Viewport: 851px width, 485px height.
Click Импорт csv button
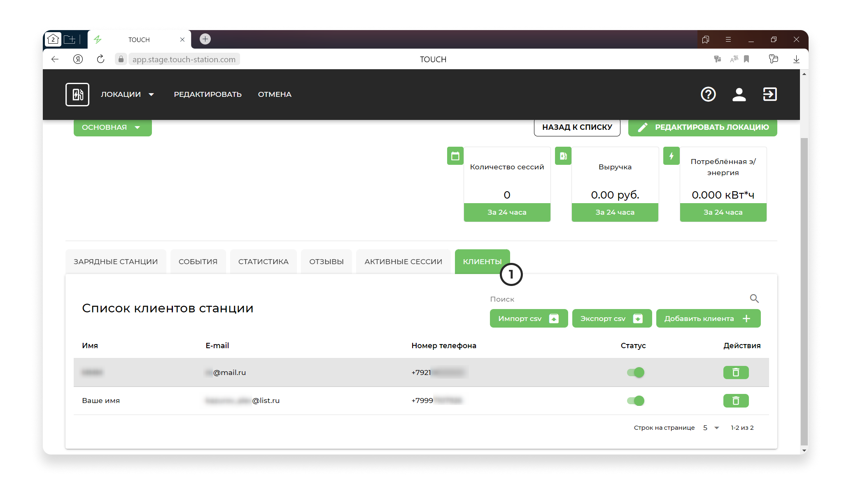[529, 319]
